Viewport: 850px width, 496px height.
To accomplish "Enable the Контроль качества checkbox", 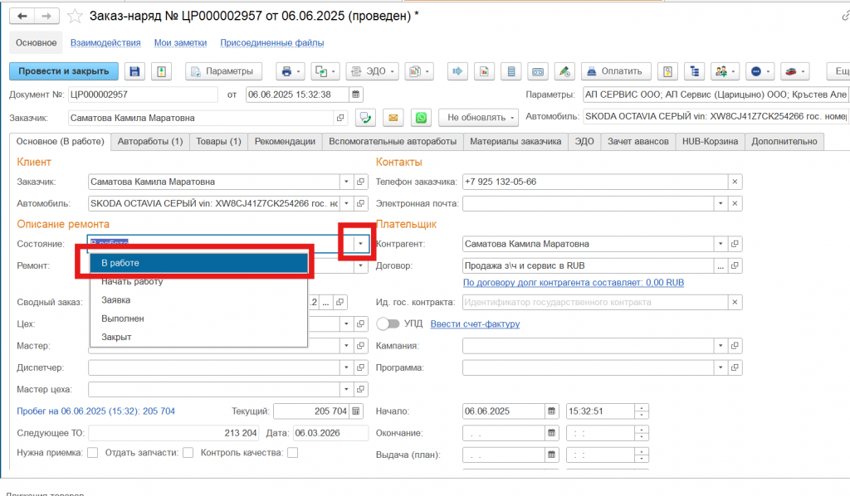I will pos(292,453).
